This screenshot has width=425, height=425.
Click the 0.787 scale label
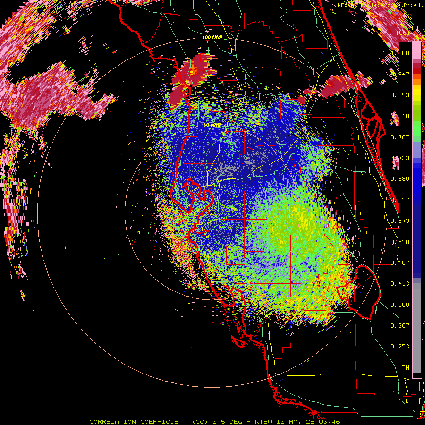[x=400, y=137]
